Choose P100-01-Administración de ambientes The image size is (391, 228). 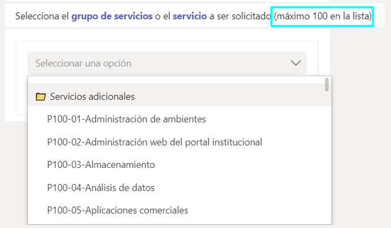(x=179, y=119)
